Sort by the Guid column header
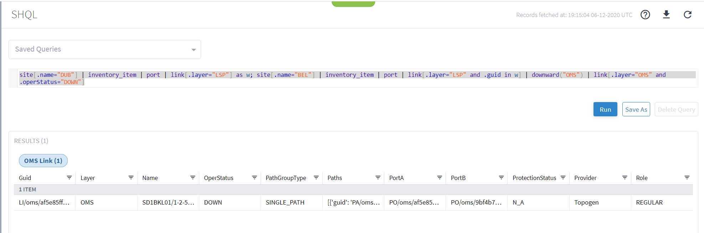The image size is (704, 233). tap(25, 178)
